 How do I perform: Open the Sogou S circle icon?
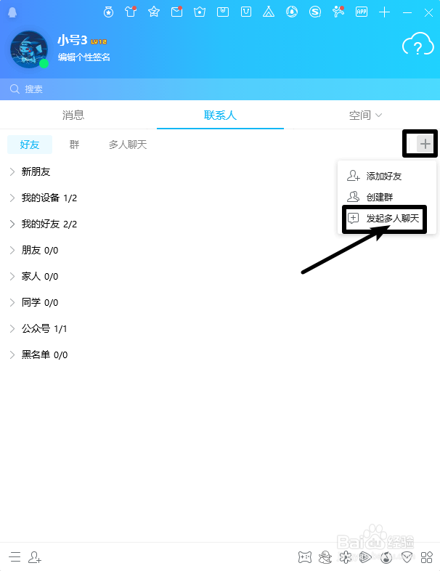coord(315,12)
